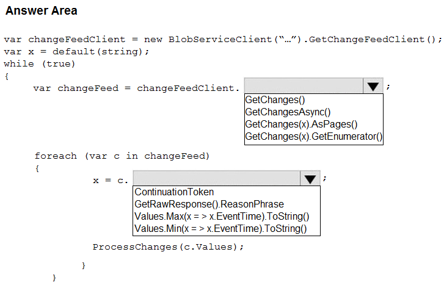Choose the Values.Max EventTime option
The height and width of the screenshot is (285, 444).
click(x=222, y=216)
